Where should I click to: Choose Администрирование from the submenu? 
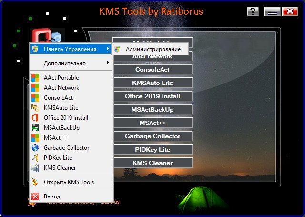pyautogui.click(x=150, y=49)
